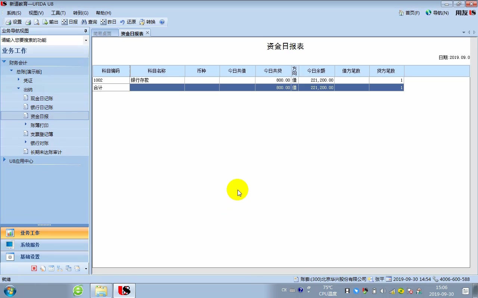Click the 还原 undo toolbar button

[x=128, y=22]
